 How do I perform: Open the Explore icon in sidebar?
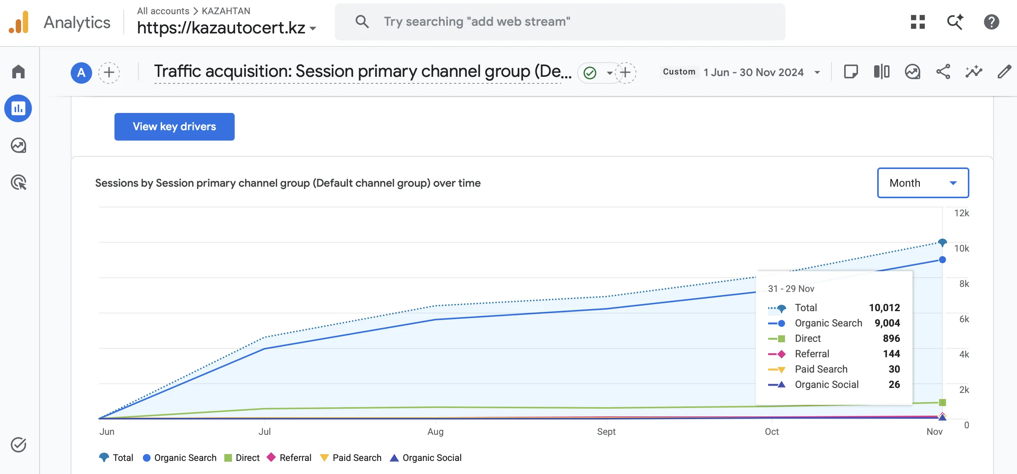pyautogui.click(x=18, y=145)
